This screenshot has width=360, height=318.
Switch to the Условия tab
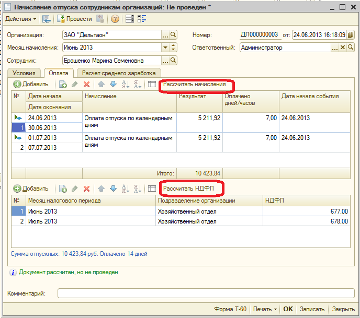24,73
